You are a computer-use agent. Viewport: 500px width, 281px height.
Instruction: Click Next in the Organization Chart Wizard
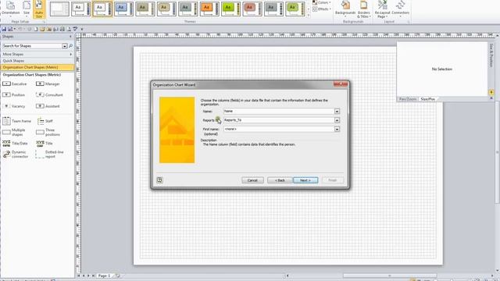click(x=305, y=180)
